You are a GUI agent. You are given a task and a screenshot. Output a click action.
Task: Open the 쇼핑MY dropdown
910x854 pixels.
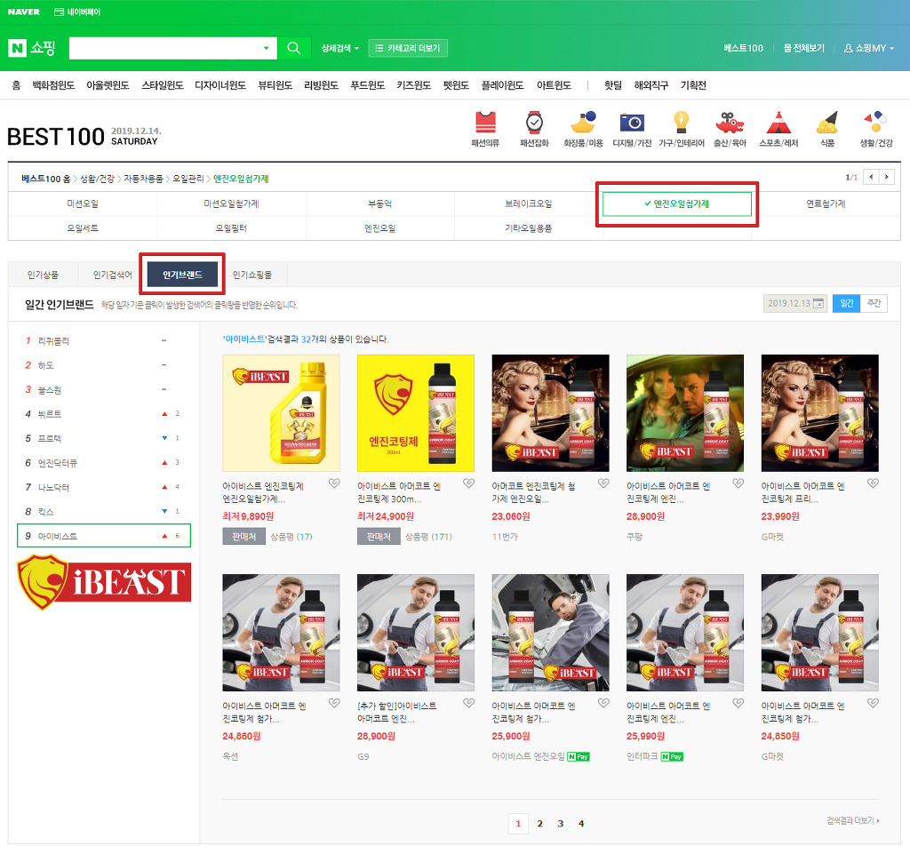pyautogui.click(x=869, y=48)
